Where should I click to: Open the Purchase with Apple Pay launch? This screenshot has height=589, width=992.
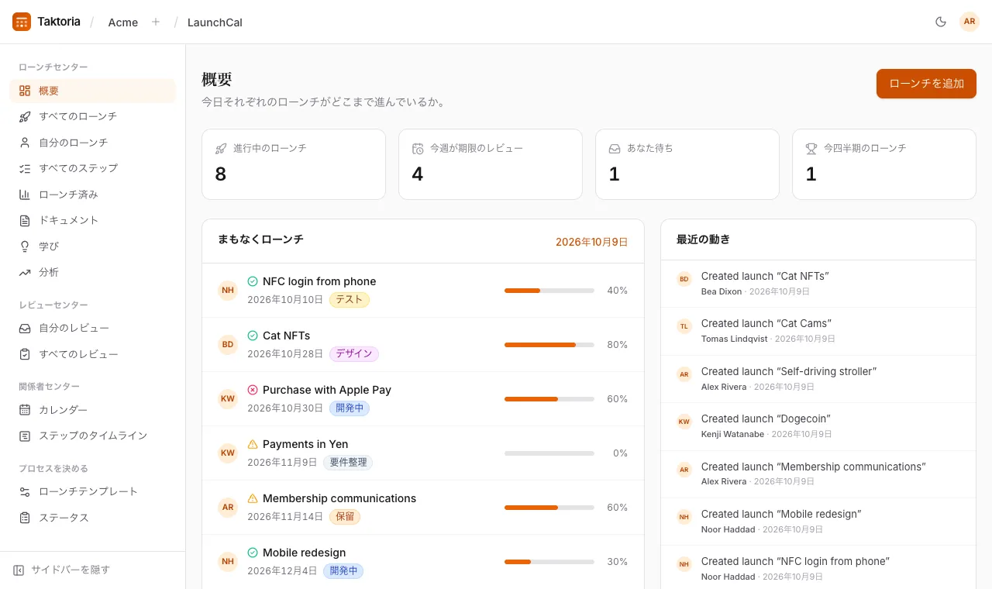pos(327,390)
